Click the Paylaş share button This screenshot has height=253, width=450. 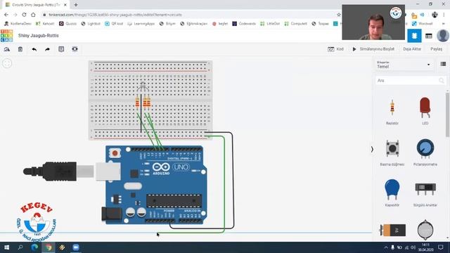tap(436, 49)
